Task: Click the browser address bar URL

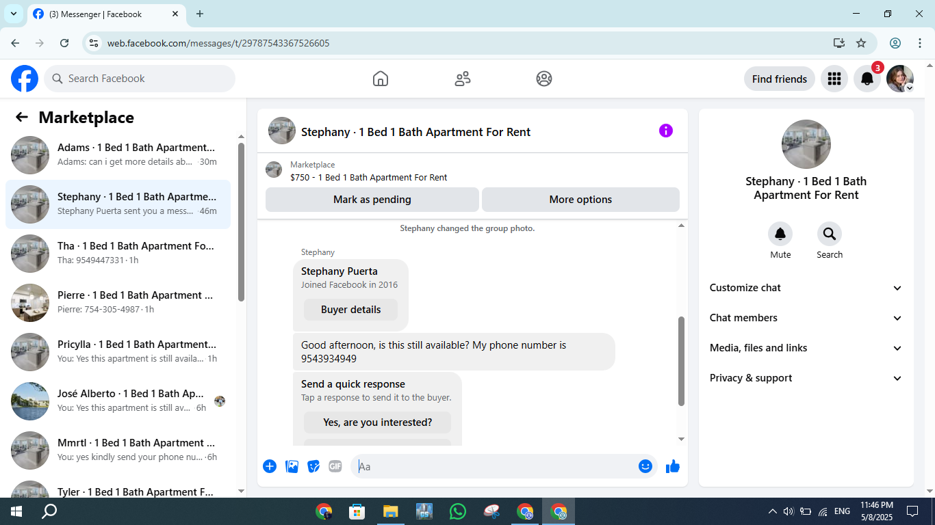Action: coord(218,43)
